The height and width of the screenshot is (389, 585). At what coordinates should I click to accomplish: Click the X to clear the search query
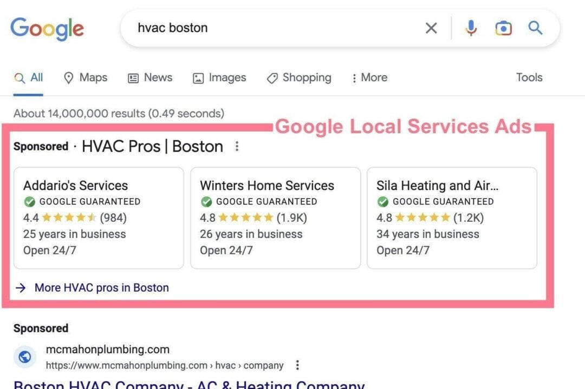pos(431,28)
